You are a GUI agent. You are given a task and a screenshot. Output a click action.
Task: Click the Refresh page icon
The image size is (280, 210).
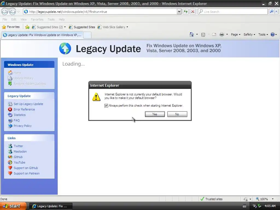tap(186, 11)
